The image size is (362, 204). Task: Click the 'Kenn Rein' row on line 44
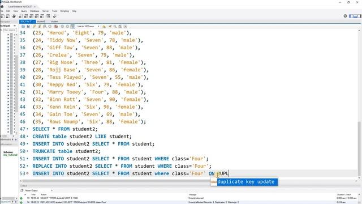click(88, 107)
